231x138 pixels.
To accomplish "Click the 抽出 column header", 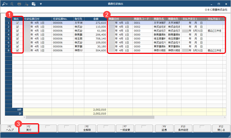I will point(17,19).
